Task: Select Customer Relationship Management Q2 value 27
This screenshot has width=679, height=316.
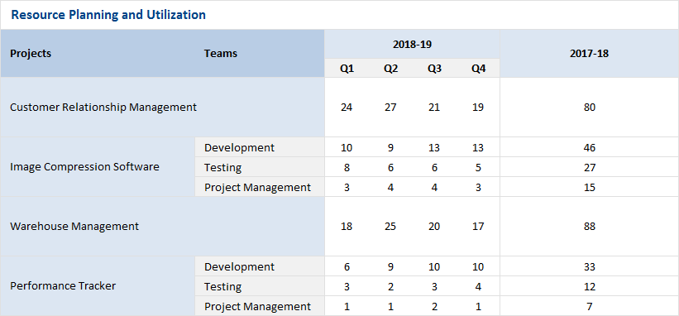Action: 390,108
